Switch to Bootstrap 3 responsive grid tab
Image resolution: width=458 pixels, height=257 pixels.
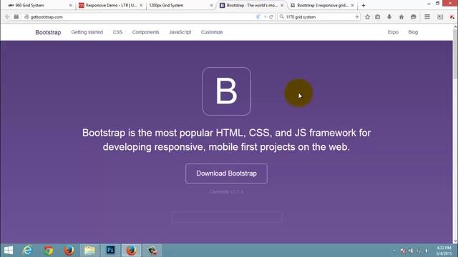[323, 5]
